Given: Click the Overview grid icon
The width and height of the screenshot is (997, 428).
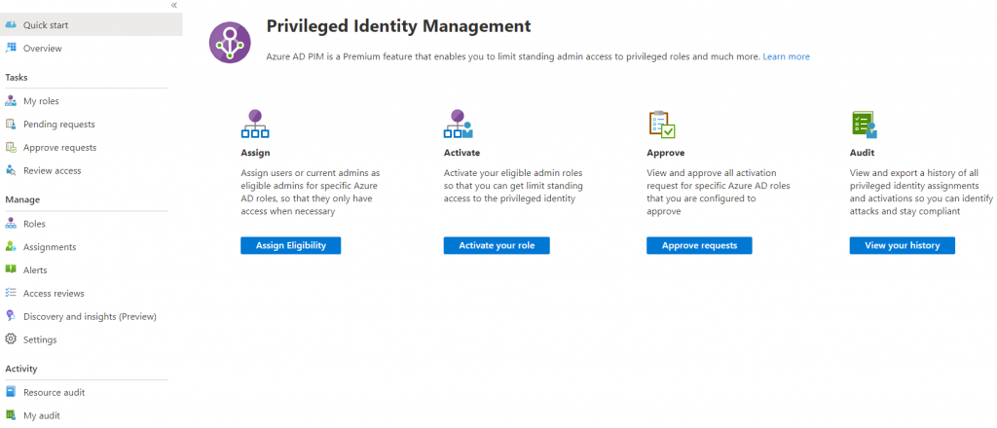Looking at the screenshot, I should tap(10, 49).
